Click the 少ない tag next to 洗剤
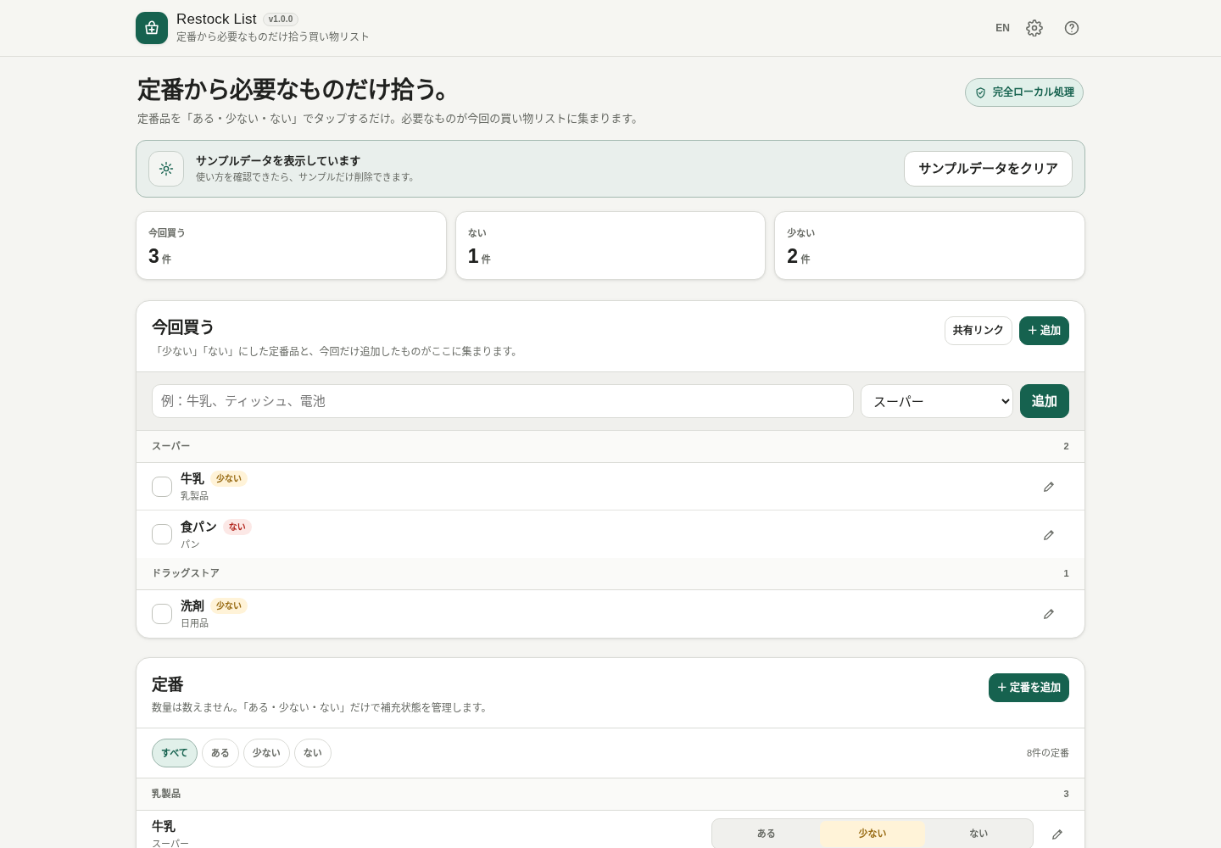1221x848 pixels. (x=229, y=605)
